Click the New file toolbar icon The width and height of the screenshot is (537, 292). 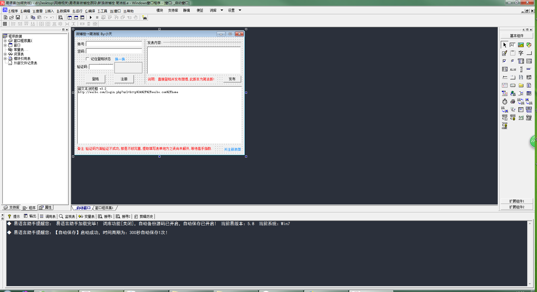click(5, 17)
